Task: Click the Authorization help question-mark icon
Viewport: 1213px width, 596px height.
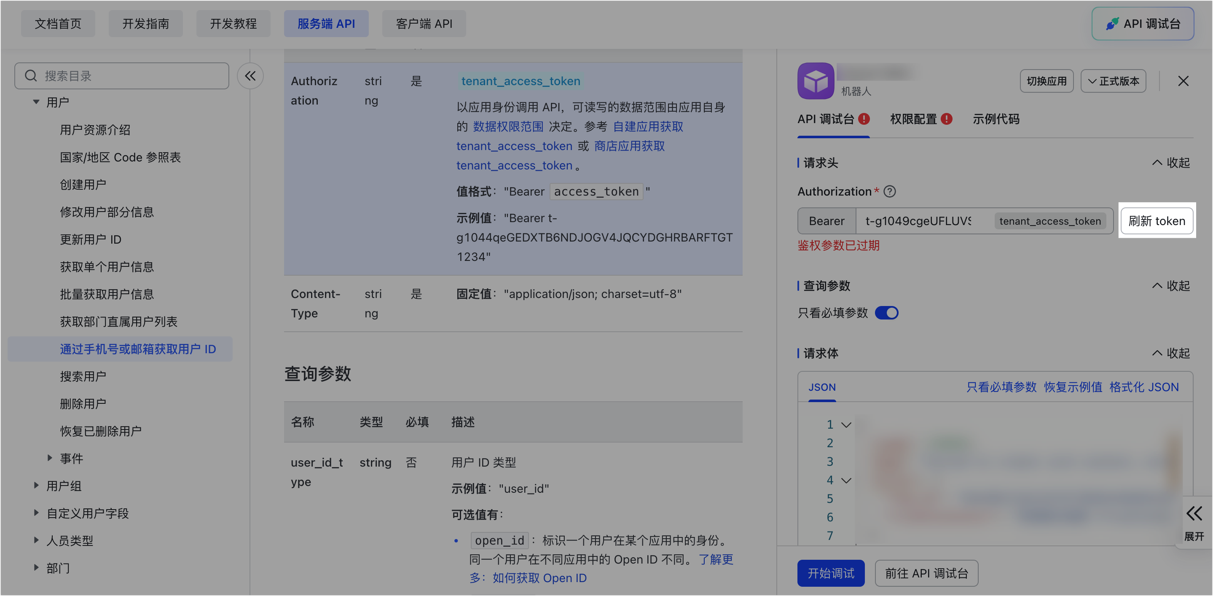Action: 889,192
